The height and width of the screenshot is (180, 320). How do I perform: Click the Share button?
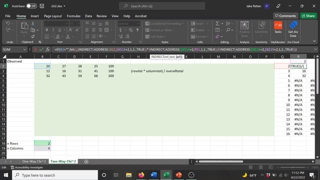(x=308, y=15)
